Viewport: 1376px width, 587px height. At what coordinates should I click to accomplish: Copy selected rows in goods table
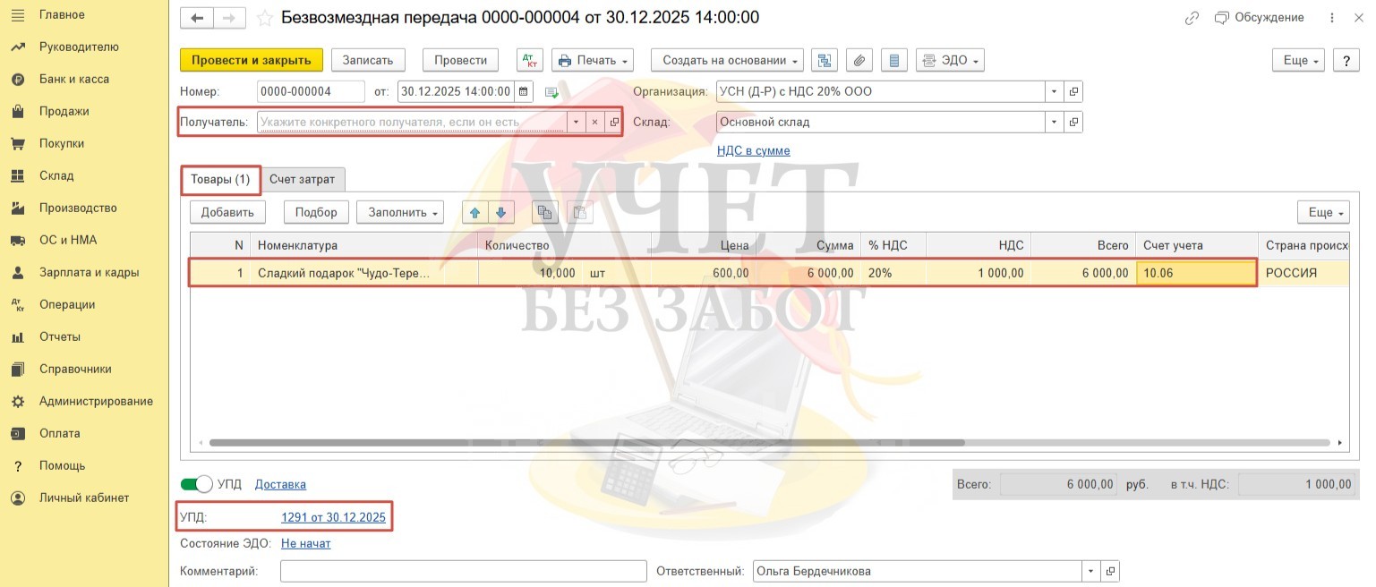(x=544, y=212)
